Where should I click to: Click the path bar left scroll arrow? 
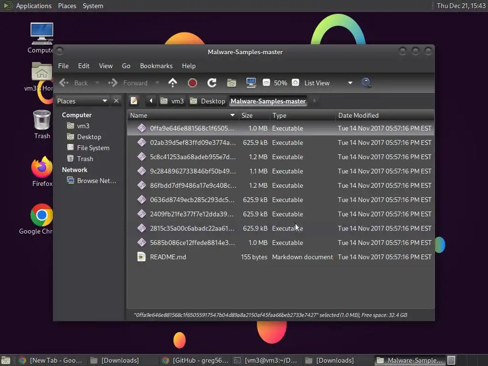(151, 101)
